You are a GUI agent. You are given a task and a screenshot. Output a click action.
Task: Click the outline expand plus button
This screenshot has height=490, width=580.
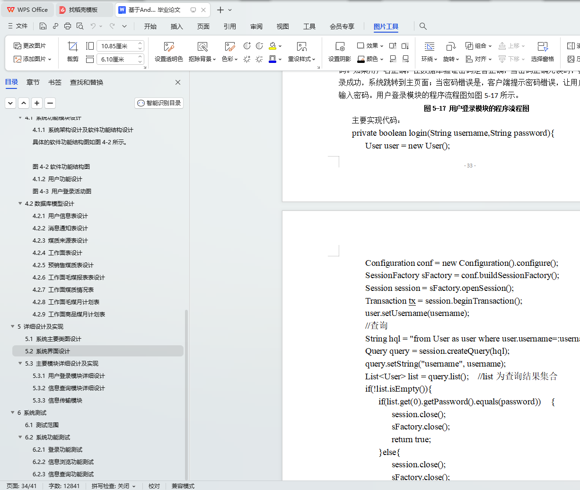(x=37, y=103)
